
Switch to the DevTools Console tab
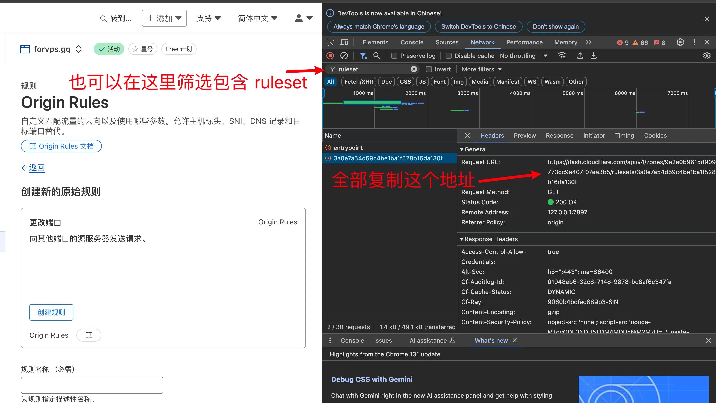tap(412, 42)
